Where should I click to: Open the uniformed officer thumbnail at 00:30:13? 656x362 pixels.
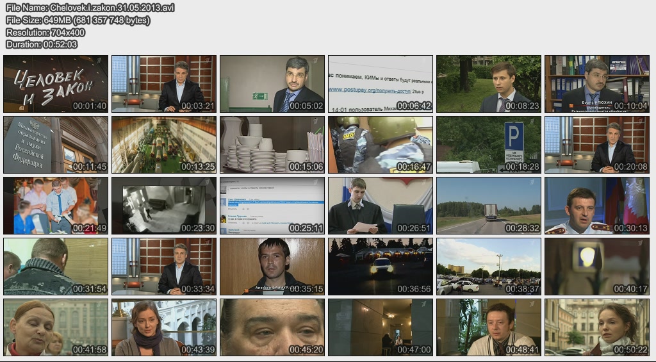597,206
